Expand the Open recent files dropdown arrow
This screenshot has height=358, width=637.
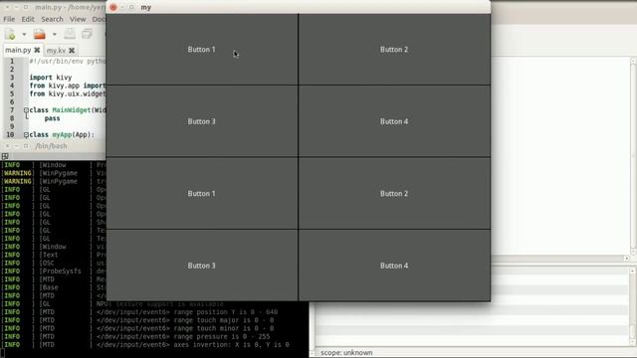(54, 35)
